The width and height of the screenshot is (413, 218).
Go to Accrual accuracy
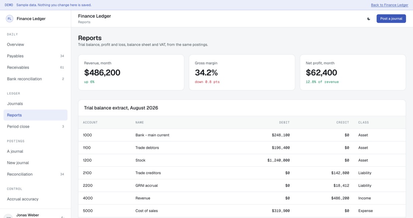tap(35, 199)
